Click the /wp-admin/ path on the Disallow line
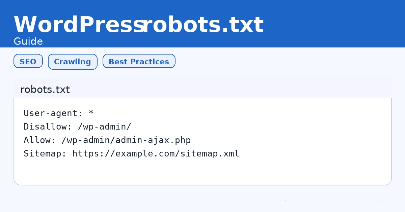 click(104, 127)
